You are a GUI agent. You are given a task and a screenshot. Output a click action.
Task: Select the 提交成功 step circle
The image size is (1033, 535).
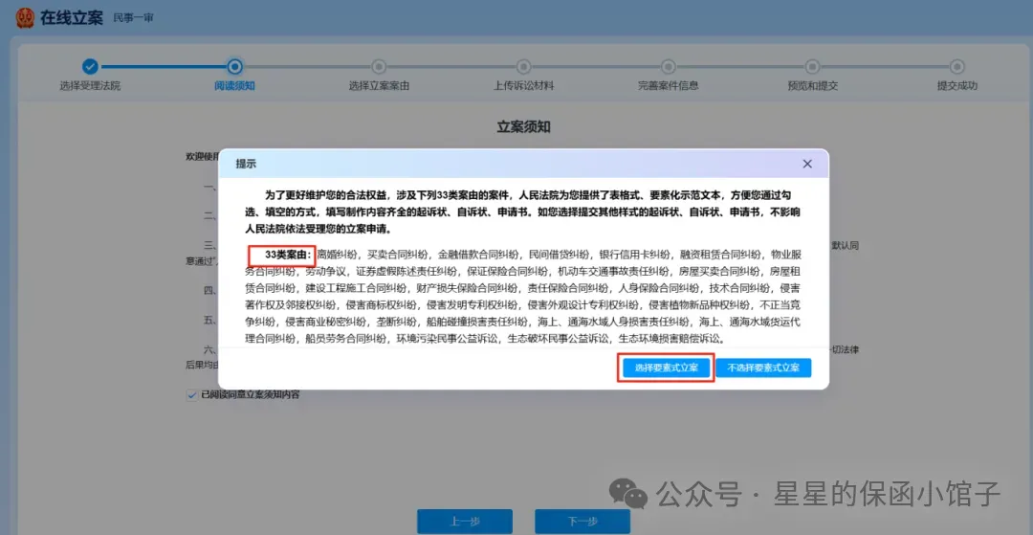957,66
